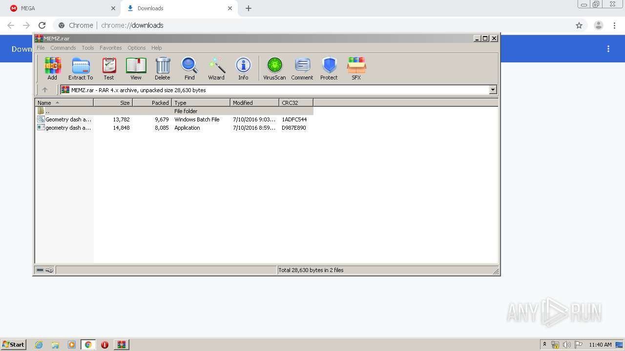Click the Action Center flag tray icon
This screenshot has width=625, height=351.
579,345
